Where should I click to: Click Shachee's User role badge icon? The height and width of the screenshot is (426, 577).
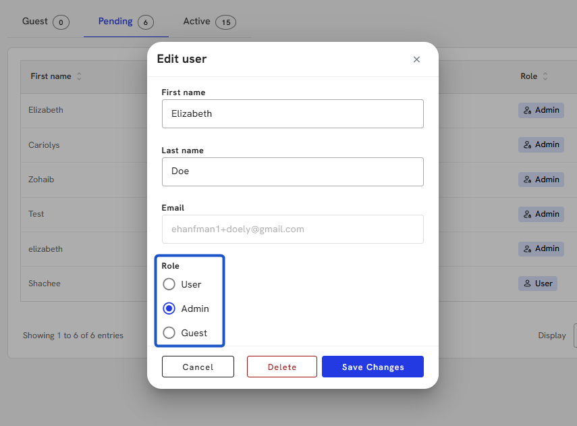527,284
